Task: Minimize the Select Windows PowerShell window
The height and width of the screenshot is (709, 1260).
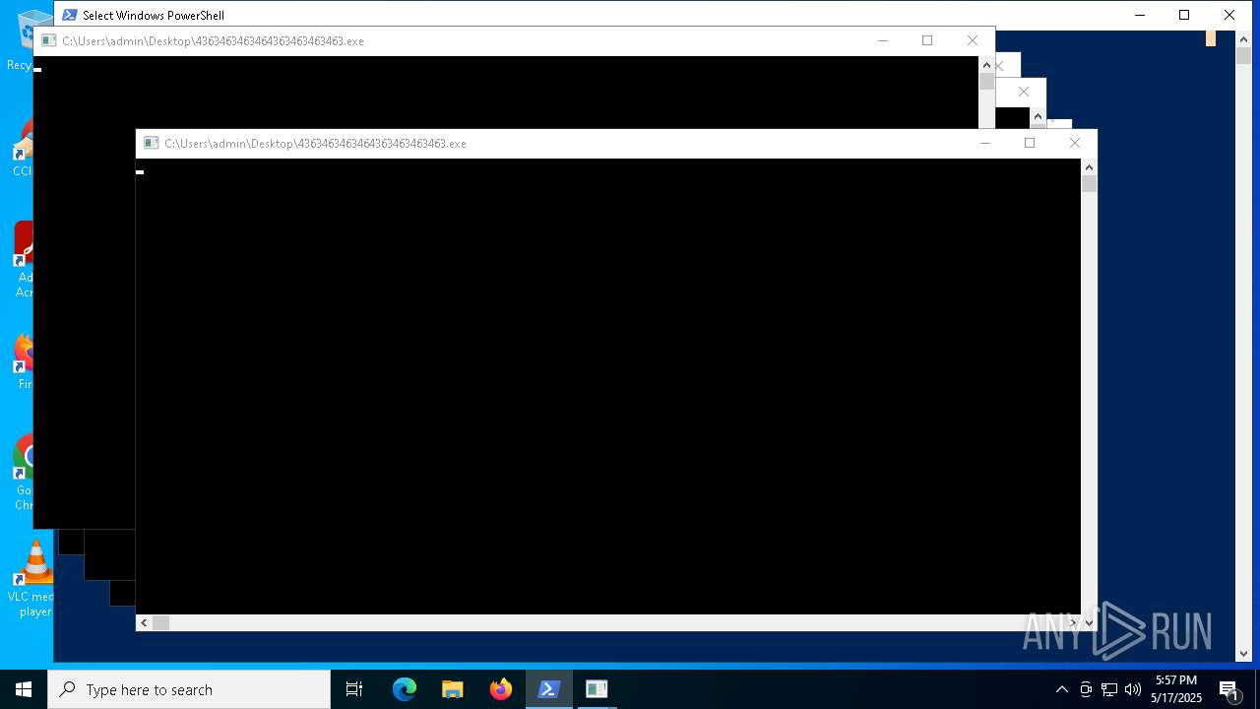Action: point(1140,15)
